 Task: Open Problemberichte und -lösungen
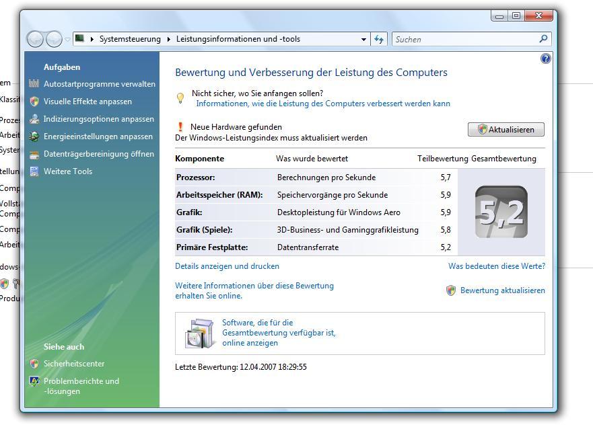pyautogui.click(x=81, y=386)
